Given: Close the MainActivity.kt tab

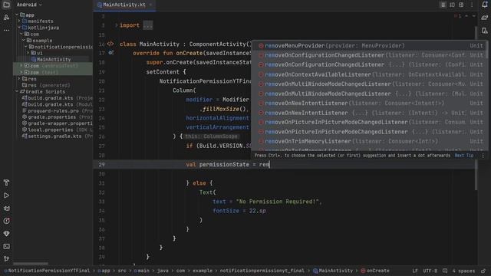Looking at the screenshot, I should point(150,5).
